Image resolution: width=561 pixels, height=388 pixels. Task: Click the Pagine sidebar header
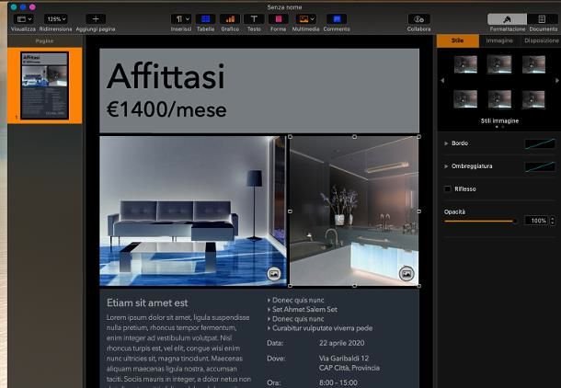(45, 41)
